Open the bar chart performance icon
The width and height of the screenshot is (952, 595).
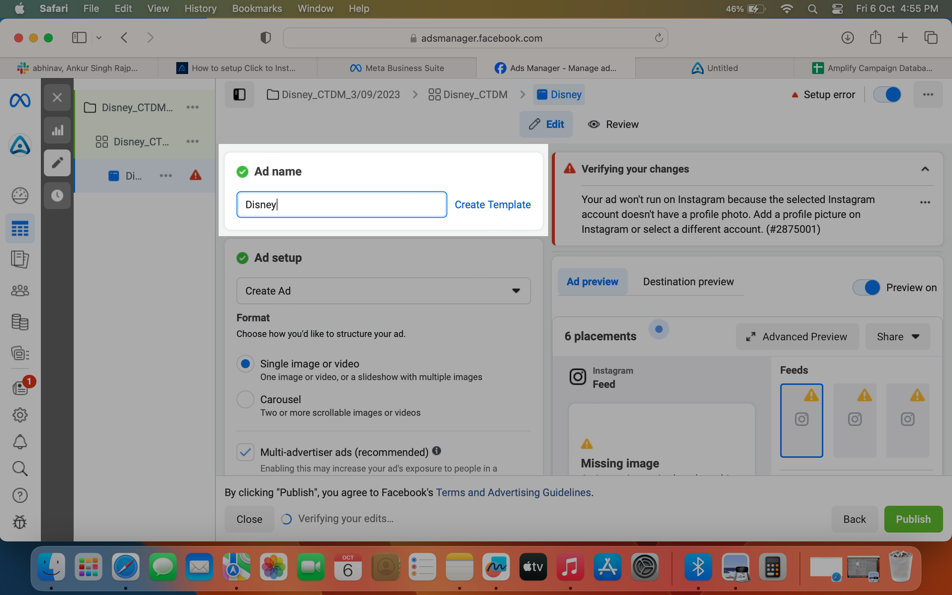point(57,130)
